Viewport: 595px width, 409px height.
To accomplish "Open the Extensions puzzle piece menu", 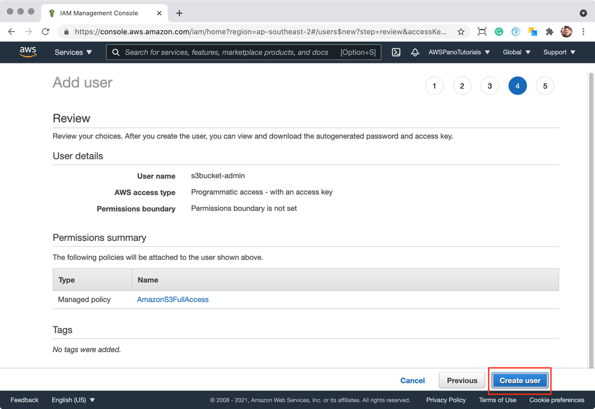I will [x=549, y=32].
